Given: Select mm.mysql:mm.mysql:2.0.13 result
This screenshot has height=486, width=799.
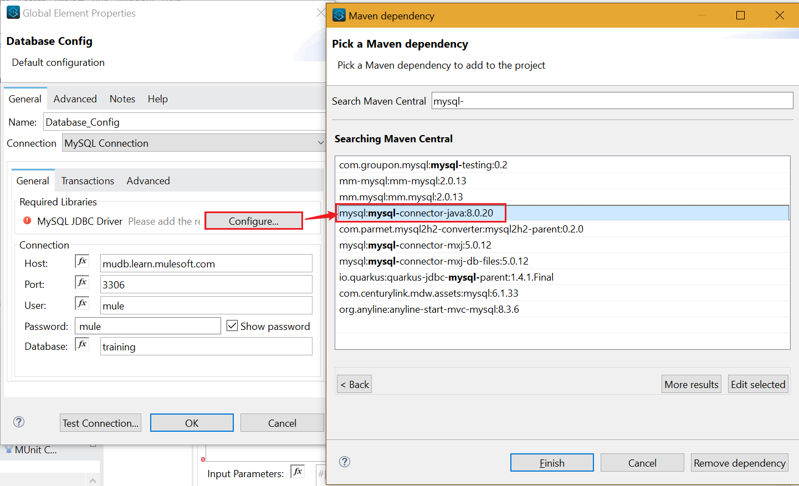Looking at the screenshot, I should point(563,197).
